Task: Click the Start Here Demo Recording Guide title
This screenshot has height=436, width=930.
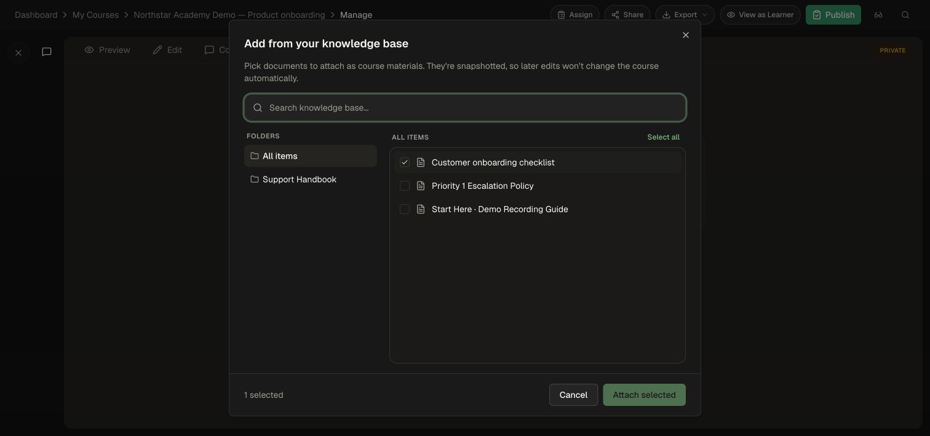Action: [499, 209]
